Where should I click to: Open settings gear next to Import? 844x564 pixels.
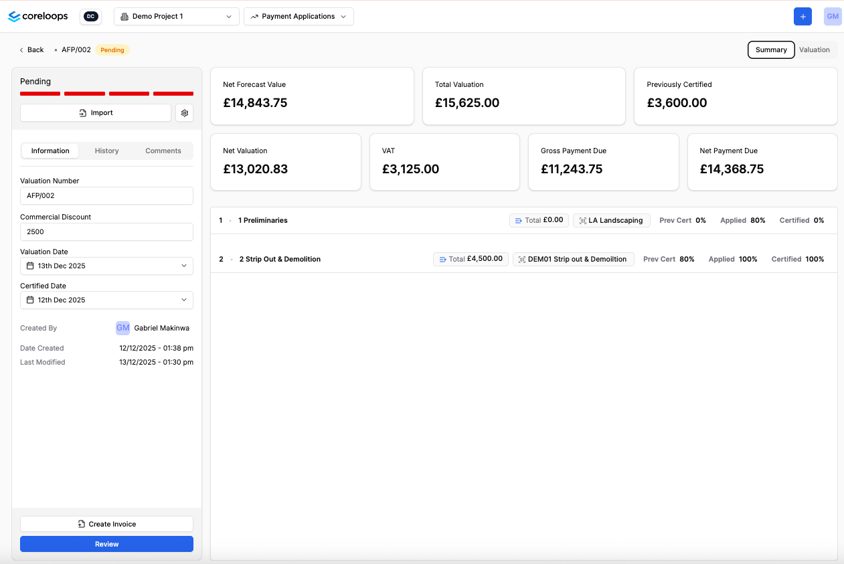pyautogui.click(x=185, y=113)
